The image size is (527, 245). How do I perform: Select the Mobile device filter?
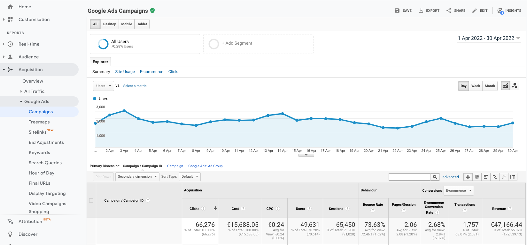127,24
